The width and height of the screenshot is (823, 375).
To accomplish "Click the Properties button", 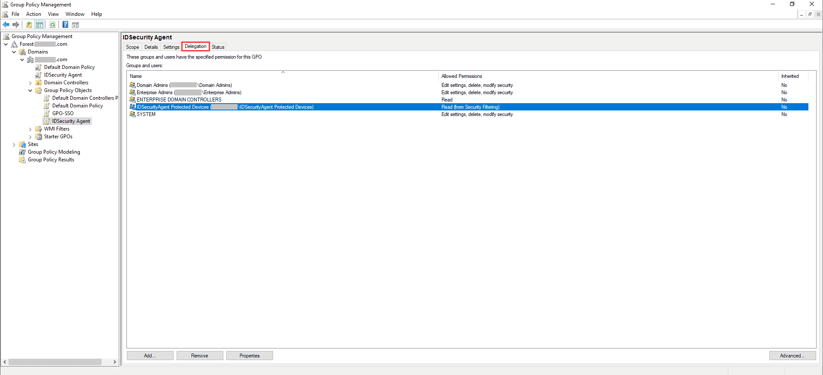I will coord(249,356).
